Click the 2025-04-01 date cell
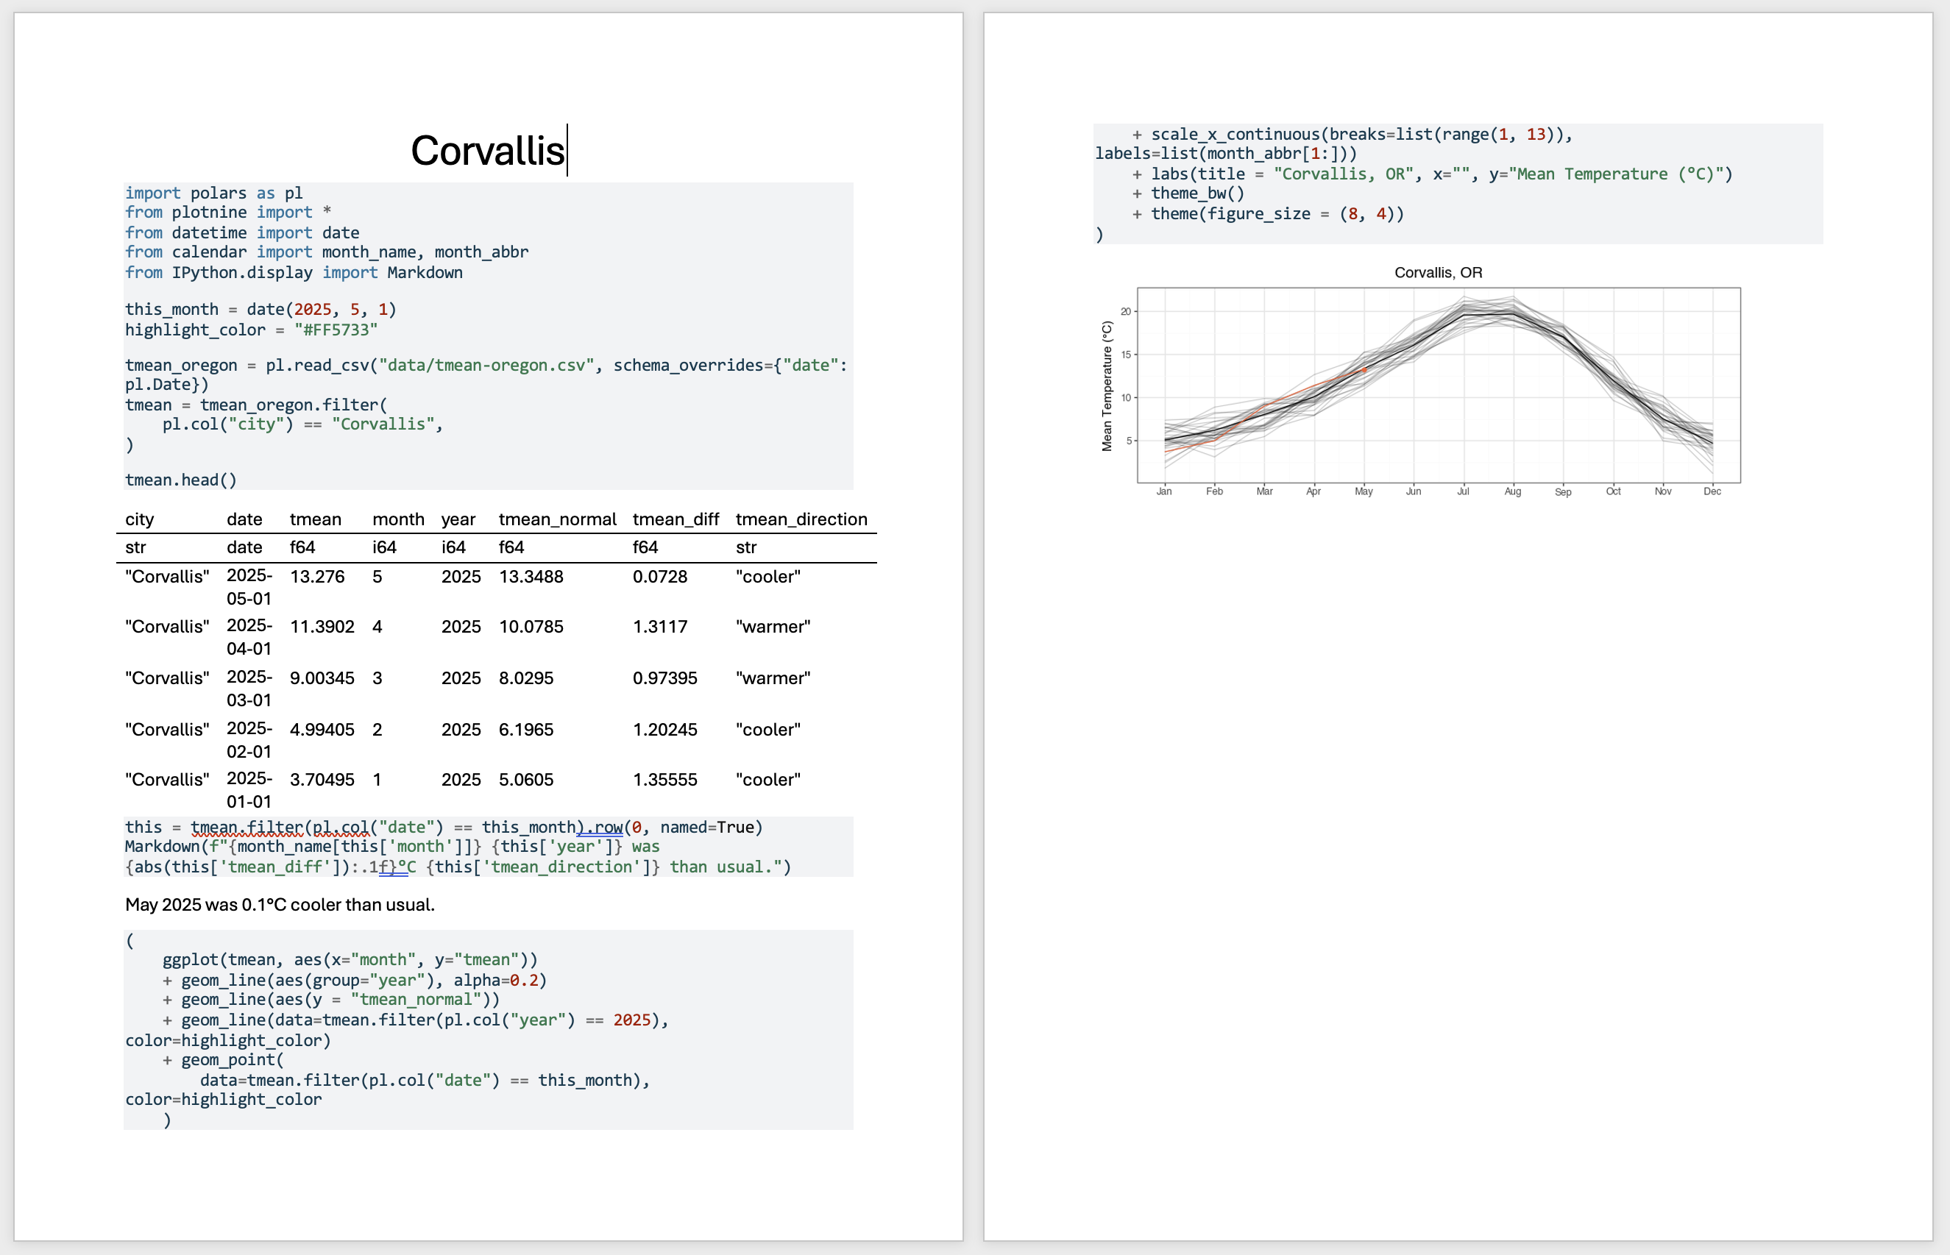Screen dimensions: 1950x1255 point(249,636)
